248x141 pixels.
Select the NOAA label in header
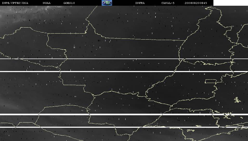point(47,3)
